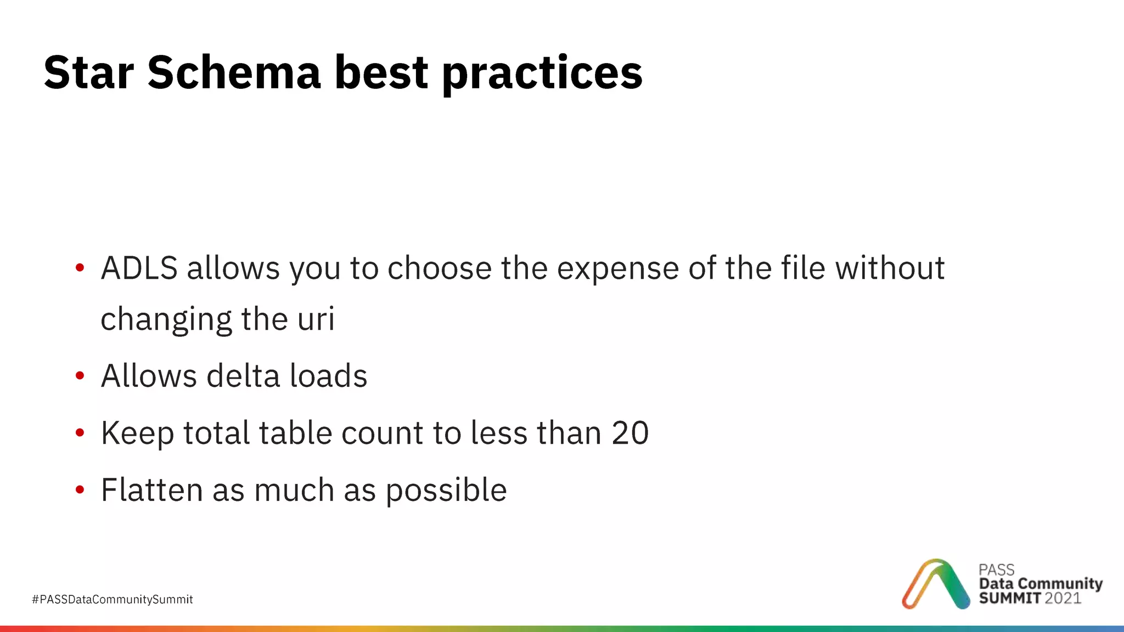
Task: Click the Data Community logo text
Action: tap(1041, 584)
